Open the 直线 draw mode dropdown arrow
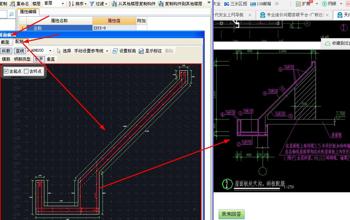Screen dimensions: 350x220 (28, 51)
